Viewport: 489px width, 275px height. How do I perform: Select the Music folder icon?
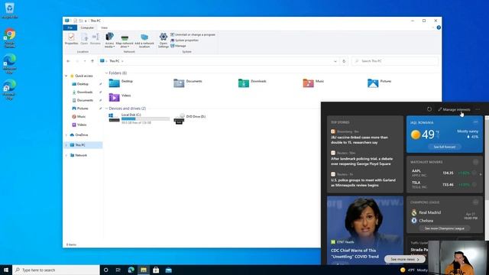click(308, 82)
